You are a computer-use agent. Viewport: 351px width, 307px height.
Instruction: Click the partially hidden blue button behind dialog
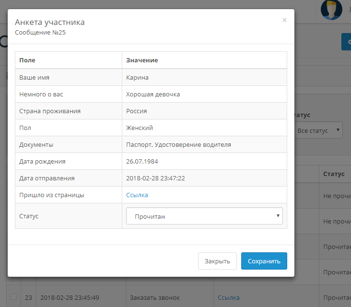346,42
